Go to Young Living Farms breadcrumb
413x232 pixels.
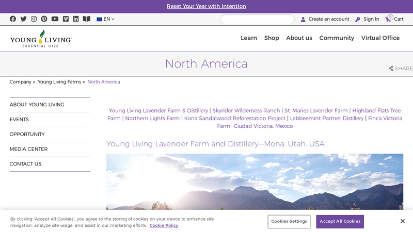tap(59, 82)
